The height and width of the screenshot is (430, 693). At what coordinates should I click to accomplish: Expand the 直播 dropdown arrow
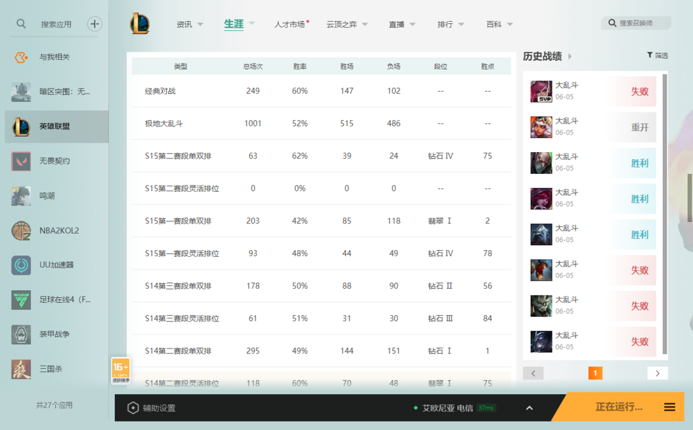pyautogui.click(x=413, y=24)
